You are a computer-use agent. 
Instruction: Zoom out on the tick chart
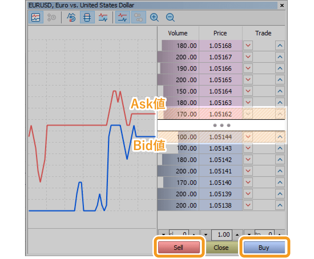tap(170, 17)
